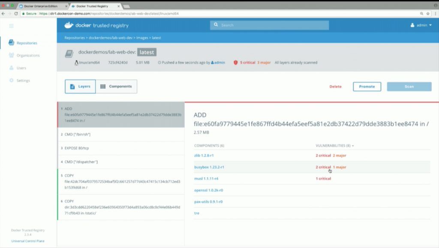Bookmark the page with the star icon
This screenshot has height=248, width=439.
pyautogui.click(x=428, y=13)
